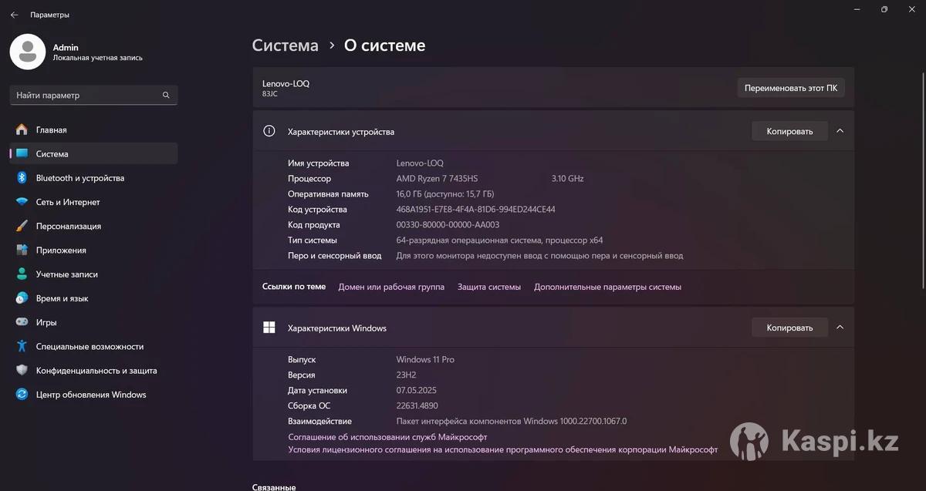This screenshot has height=491, width=926.
Task: Click the search magnifier icon in the search box
Action: coord(166,96)
